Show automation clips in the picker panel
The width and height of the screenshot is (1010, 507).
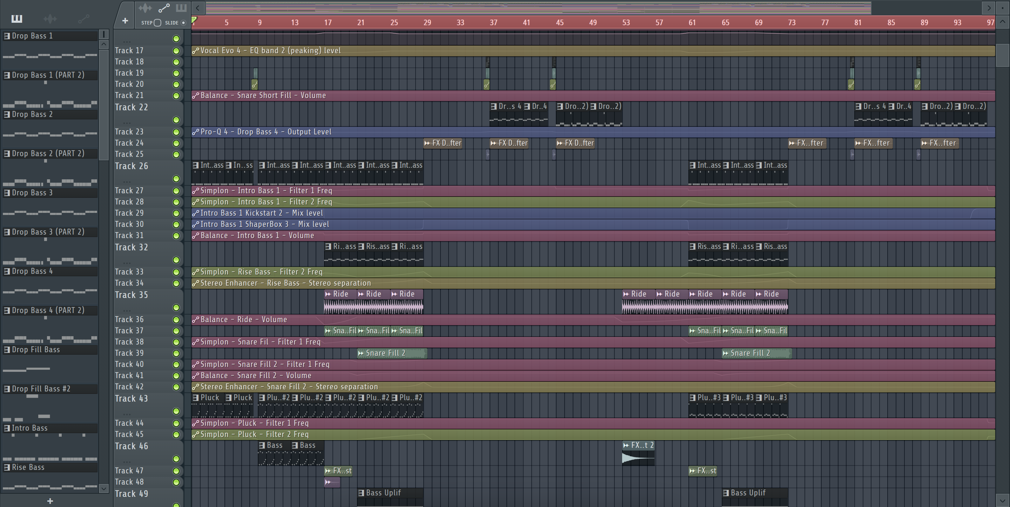(83, 19)
